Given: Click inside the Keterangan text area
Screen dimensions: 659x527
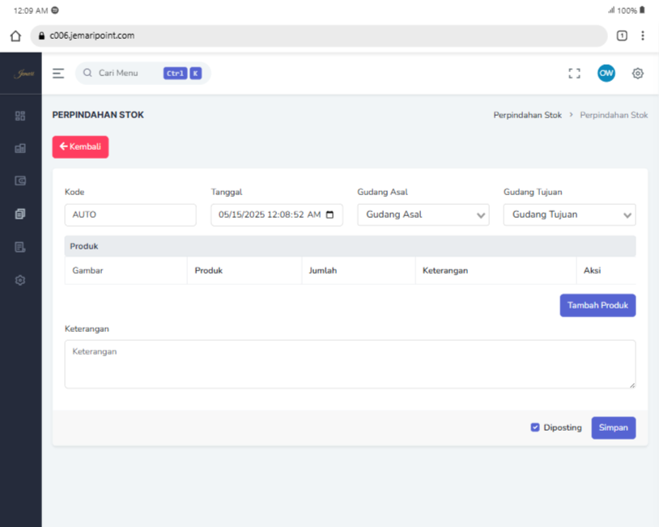Looking at the screenshot, I should pyautogui.click(x=350, y=364).
